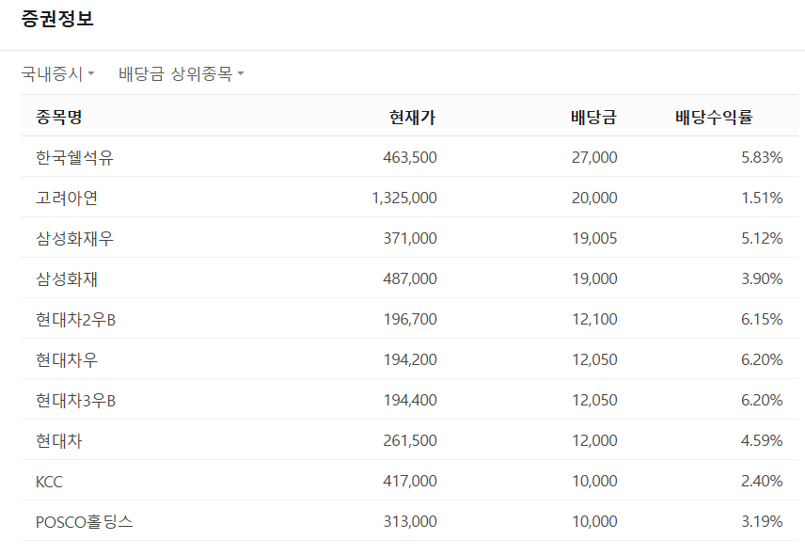
Task: Open the 고려아연 stock
Action: point(67,198)
